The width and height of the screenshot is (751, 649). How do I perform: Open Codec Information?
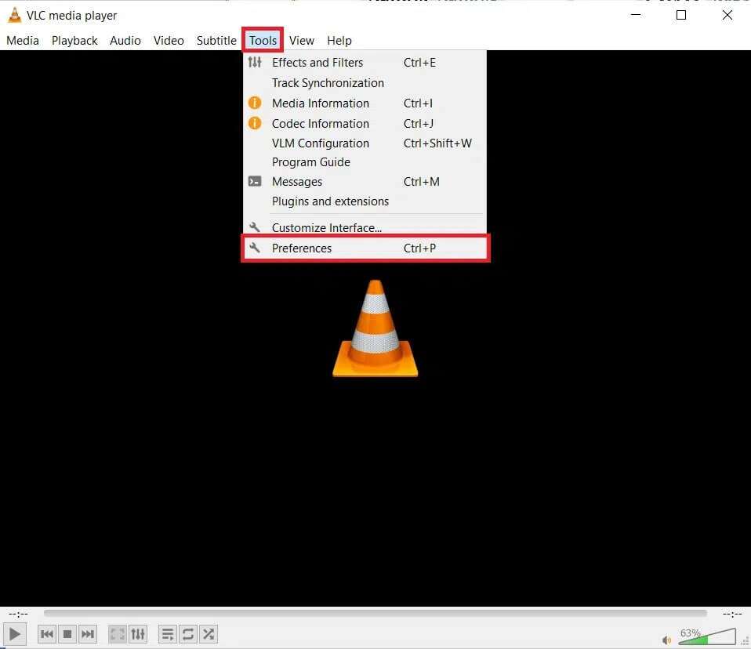coord(365,124)
